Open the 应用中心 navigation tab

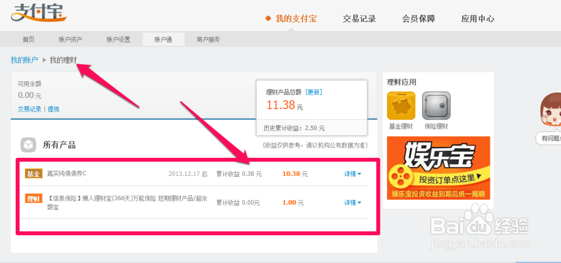477,18
